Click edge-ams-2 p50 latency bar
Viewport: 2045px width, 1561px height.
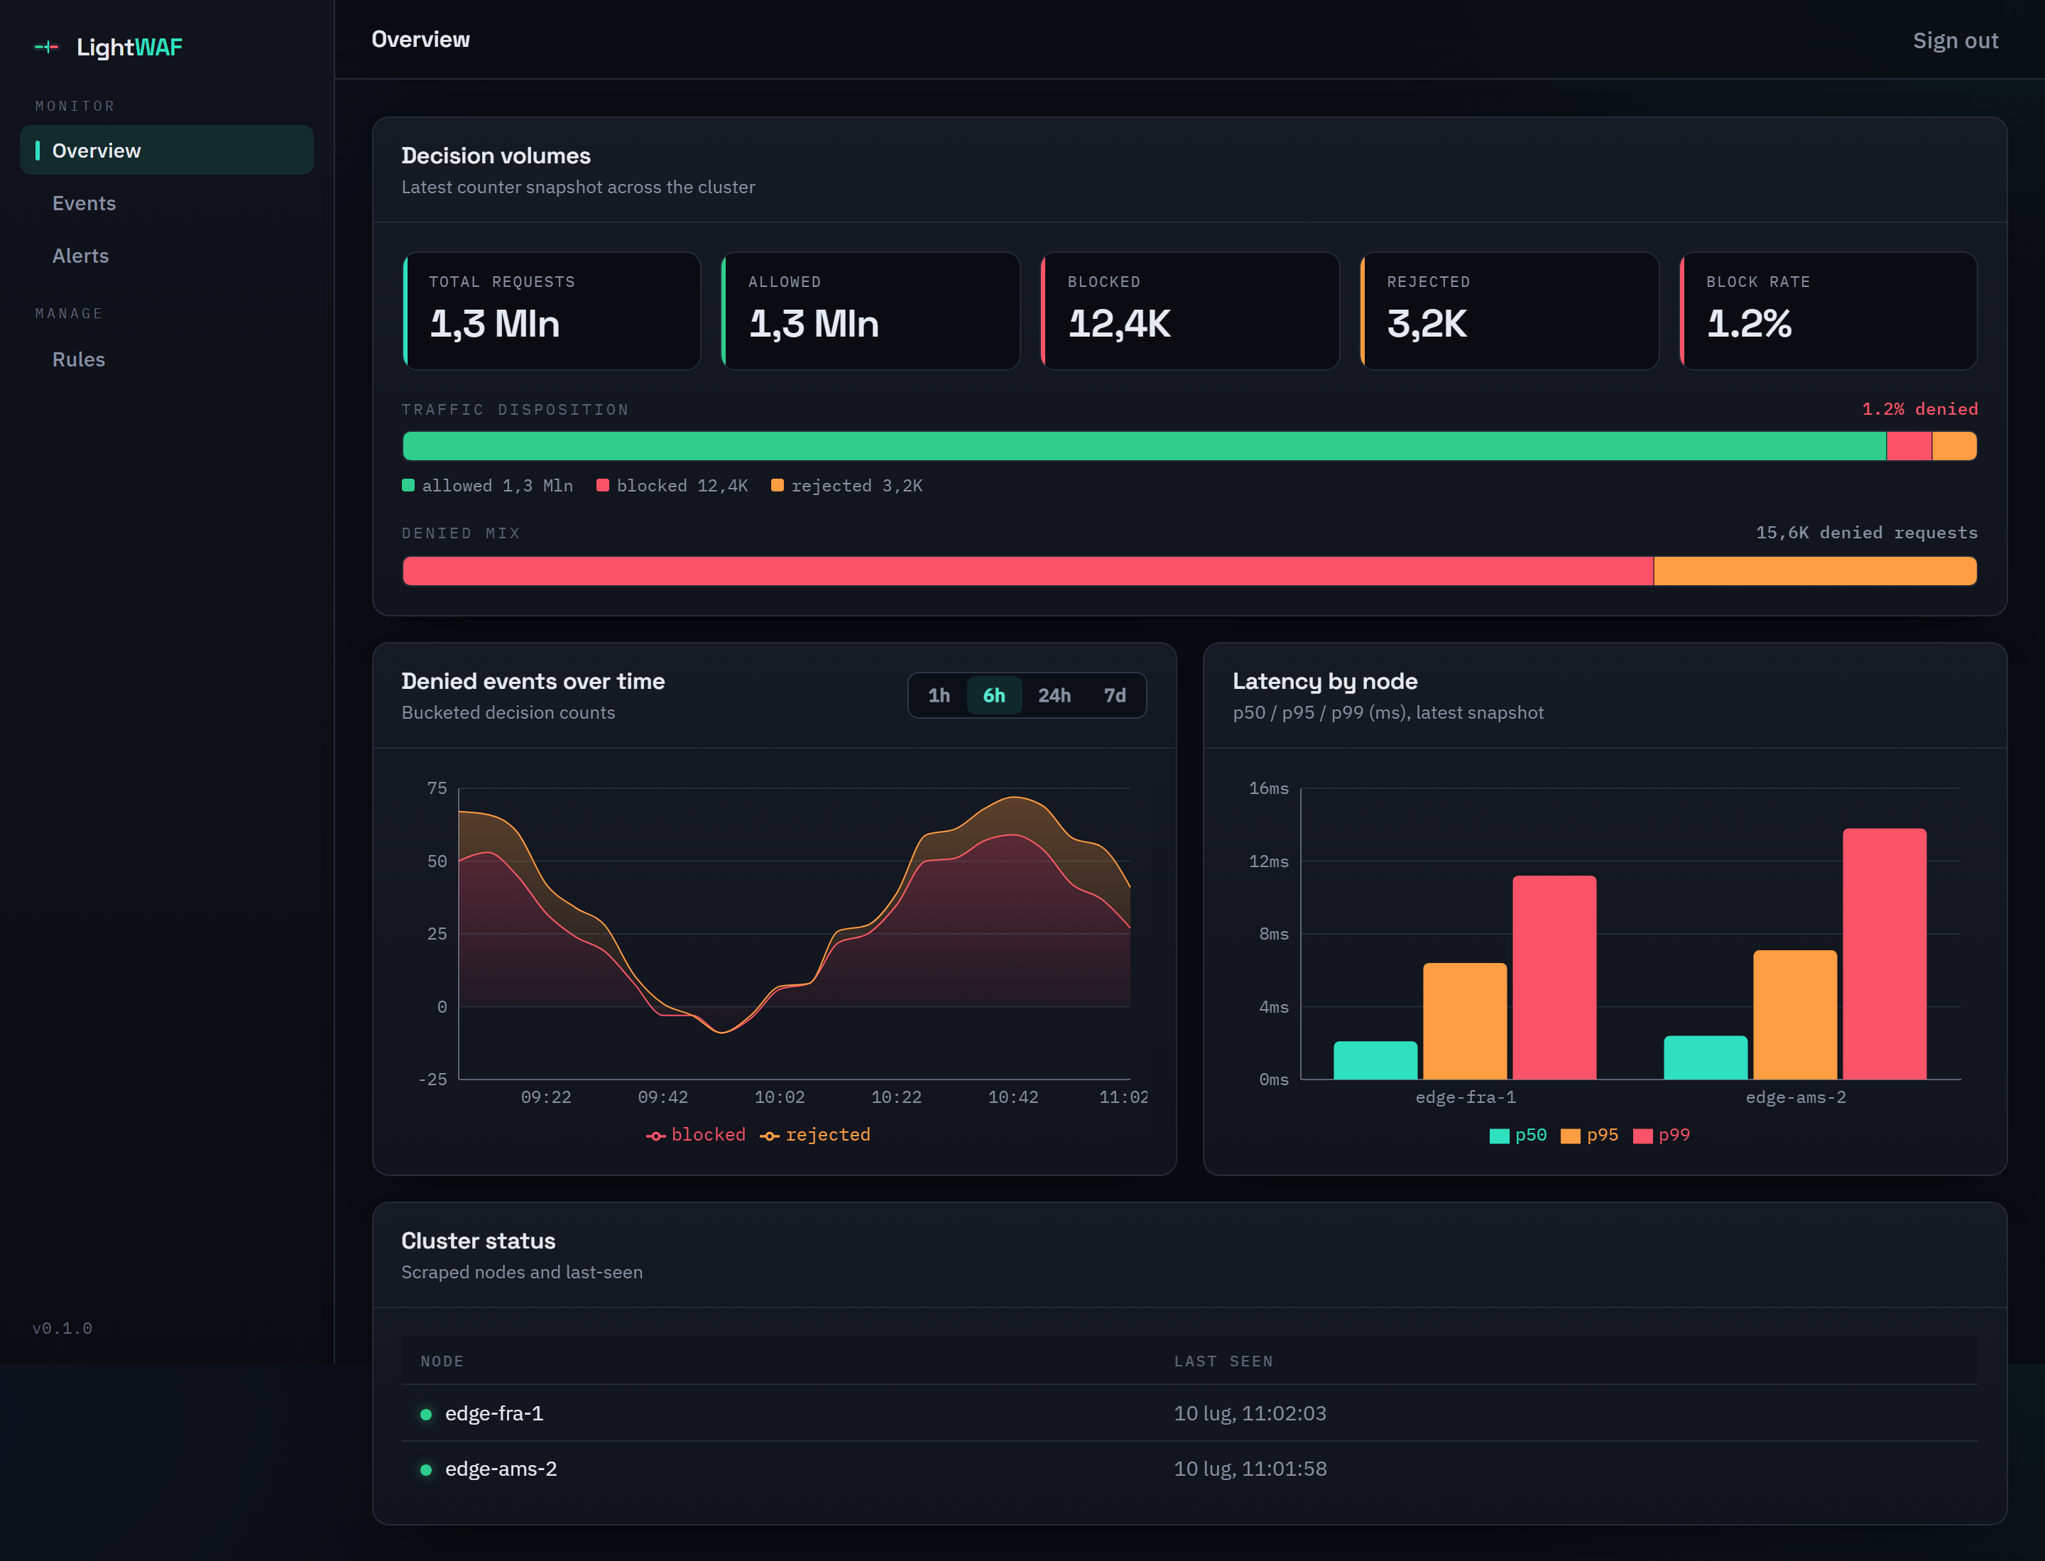coord(1706,1057)
